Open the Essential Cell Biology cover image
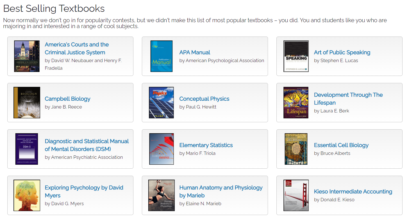The width and height of the screenshot is (409, 217). 296,149
